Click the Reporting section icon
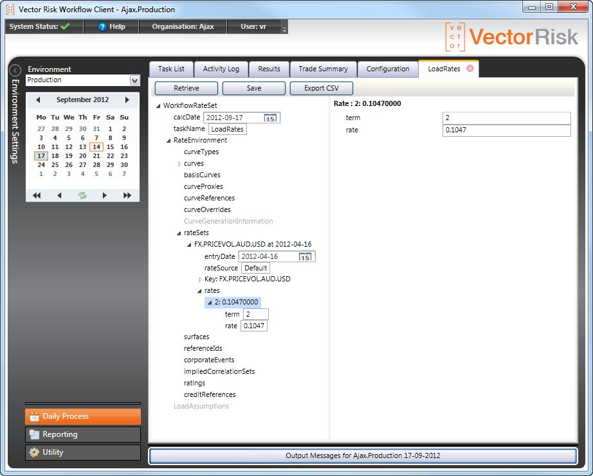This screenshot has width=593, height=476. [x=35, y=434]
